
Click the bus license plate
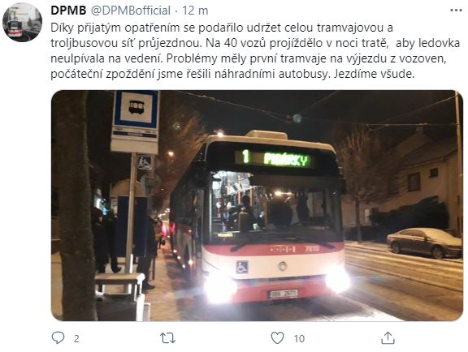283,294
